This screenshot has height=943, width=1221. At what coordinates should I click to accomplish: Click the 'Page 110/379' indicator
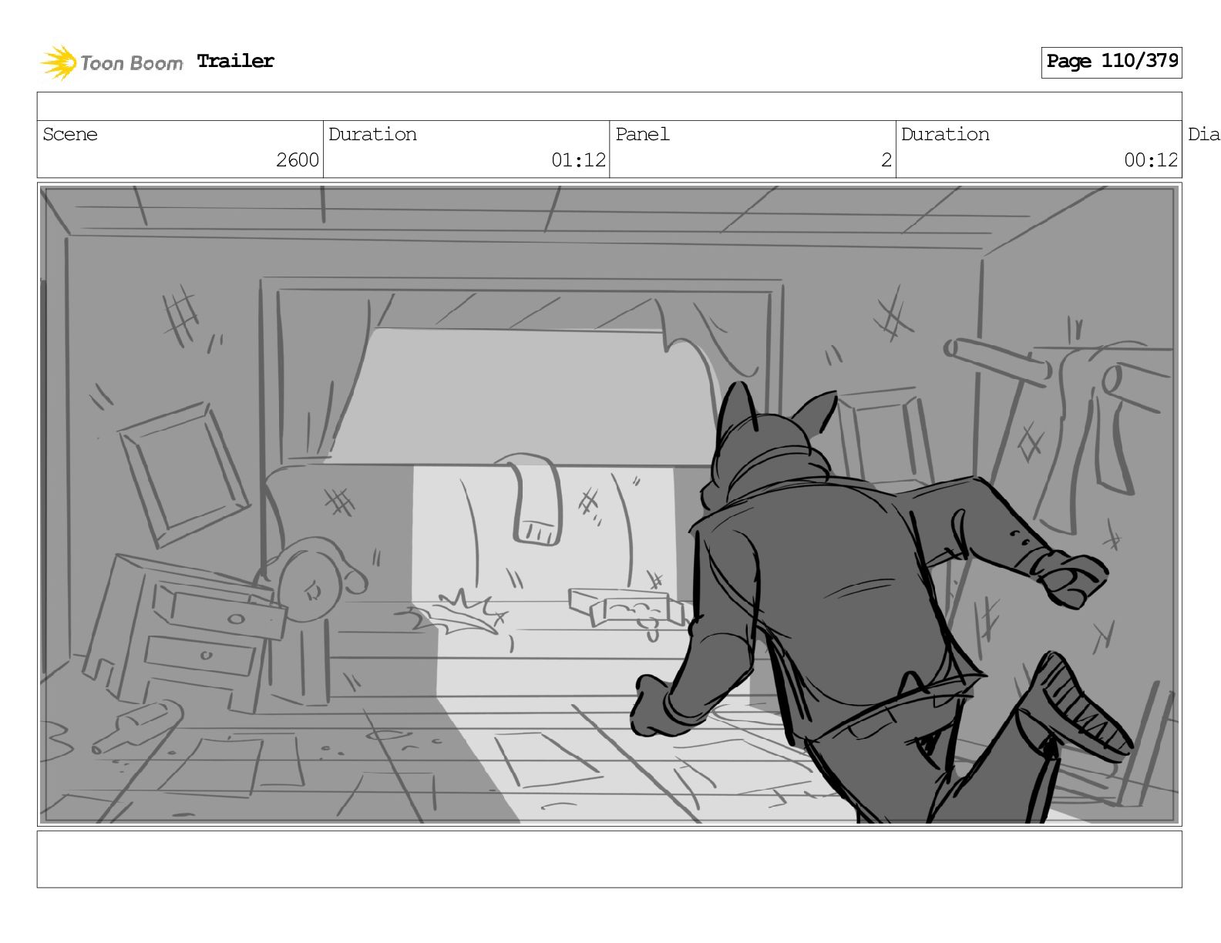pos(1112,62)
